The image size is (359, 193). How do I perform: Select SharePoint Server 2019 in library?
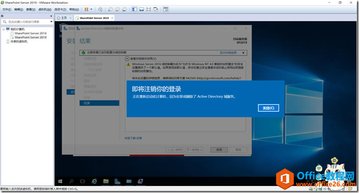[31, 38]
